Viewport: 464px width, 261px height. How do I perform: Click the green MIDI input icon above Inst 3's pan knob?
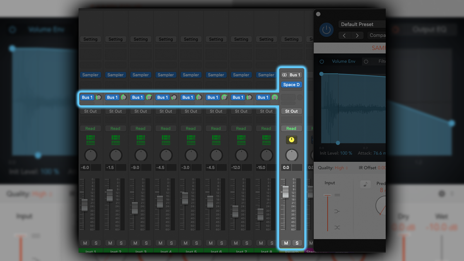[141, 140]
